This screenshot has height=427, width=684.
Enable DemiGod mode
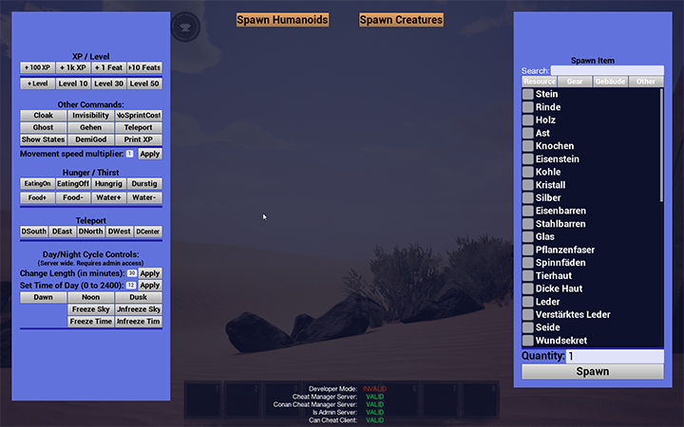(x=91, y=139)
